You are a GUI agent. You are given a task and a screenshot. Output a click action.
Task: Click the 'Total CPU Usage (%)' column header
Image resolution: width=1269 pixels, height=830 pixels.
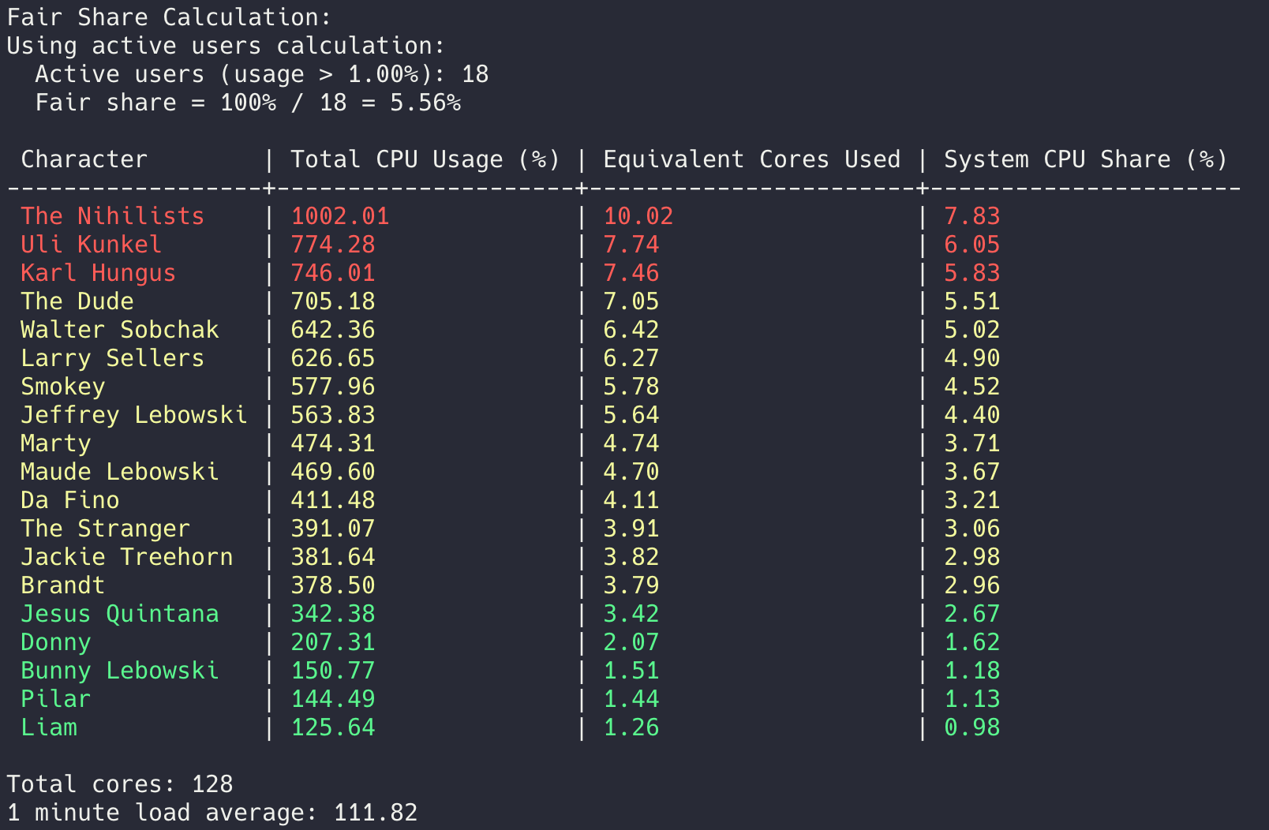click(425, 159)
